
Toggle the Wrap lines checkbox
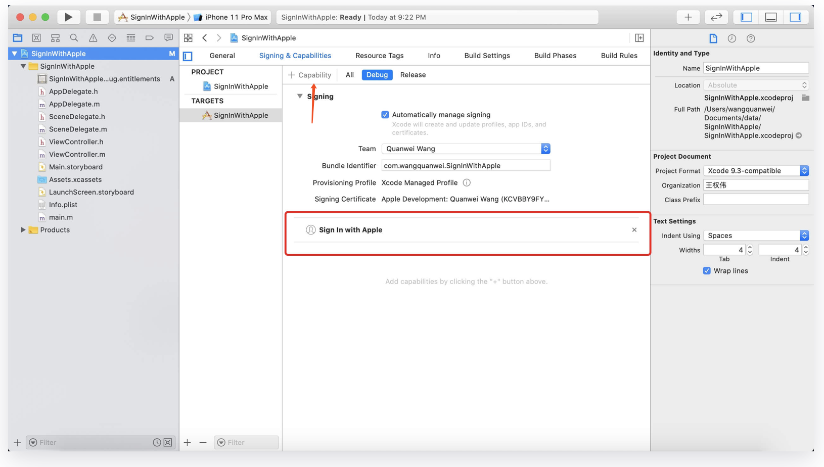[707, 271]
